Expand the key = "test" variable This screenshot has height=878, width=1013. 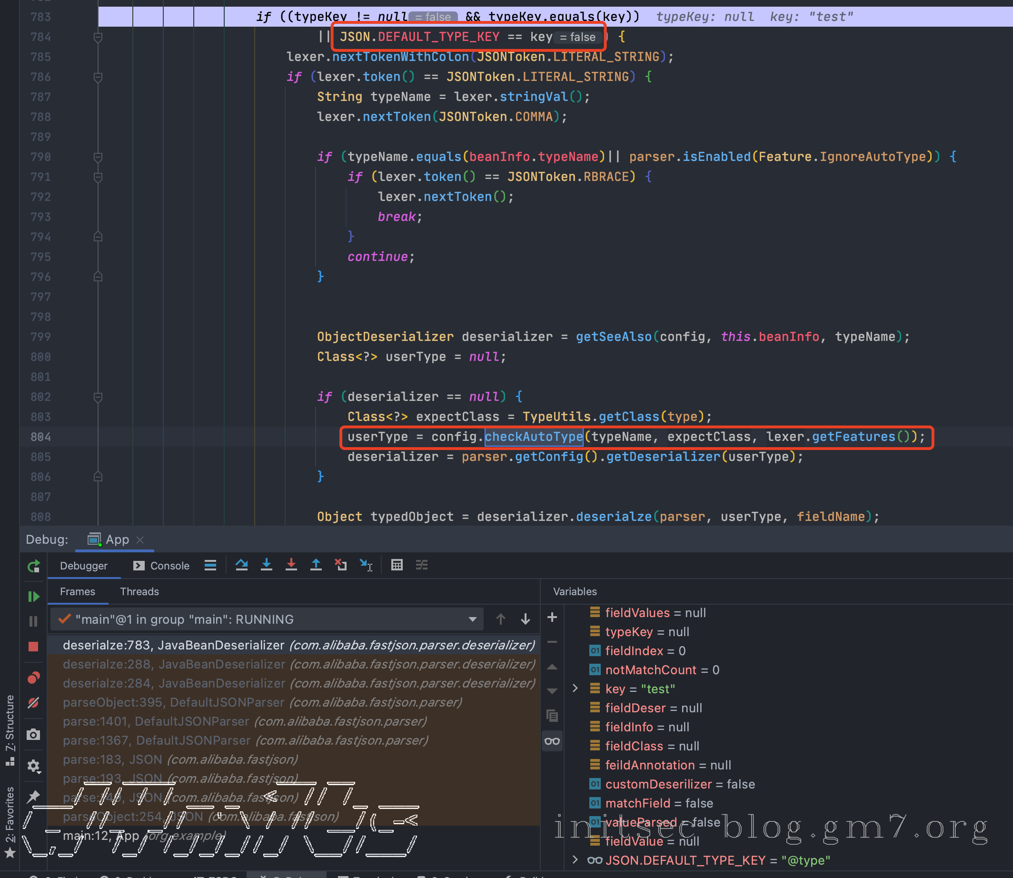pyautogui.click(x=575, y=688)
